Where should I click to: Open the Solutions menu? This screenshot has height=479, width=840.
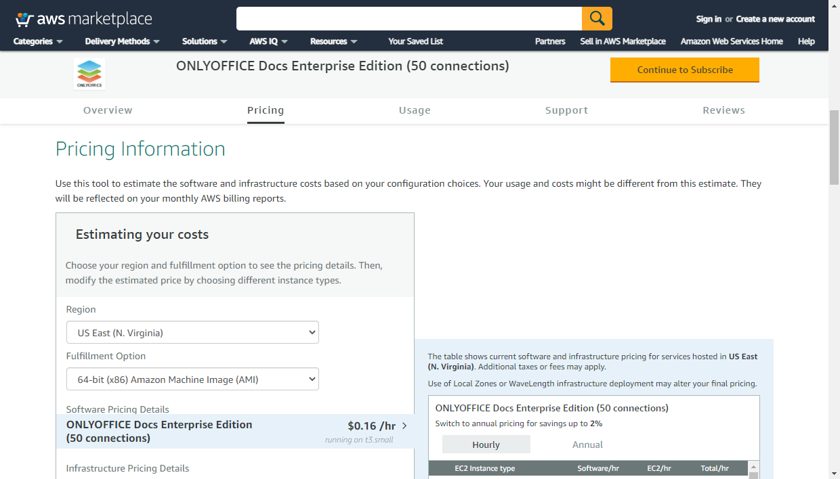(205, 41)
